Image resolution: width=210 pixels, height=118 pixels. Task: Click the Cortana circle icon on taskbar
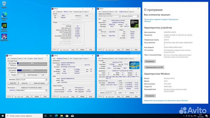(45, 116)
